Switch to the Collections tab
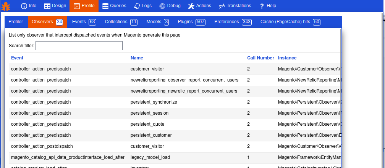Screen dimensions: 385x168 click(121, 22)
